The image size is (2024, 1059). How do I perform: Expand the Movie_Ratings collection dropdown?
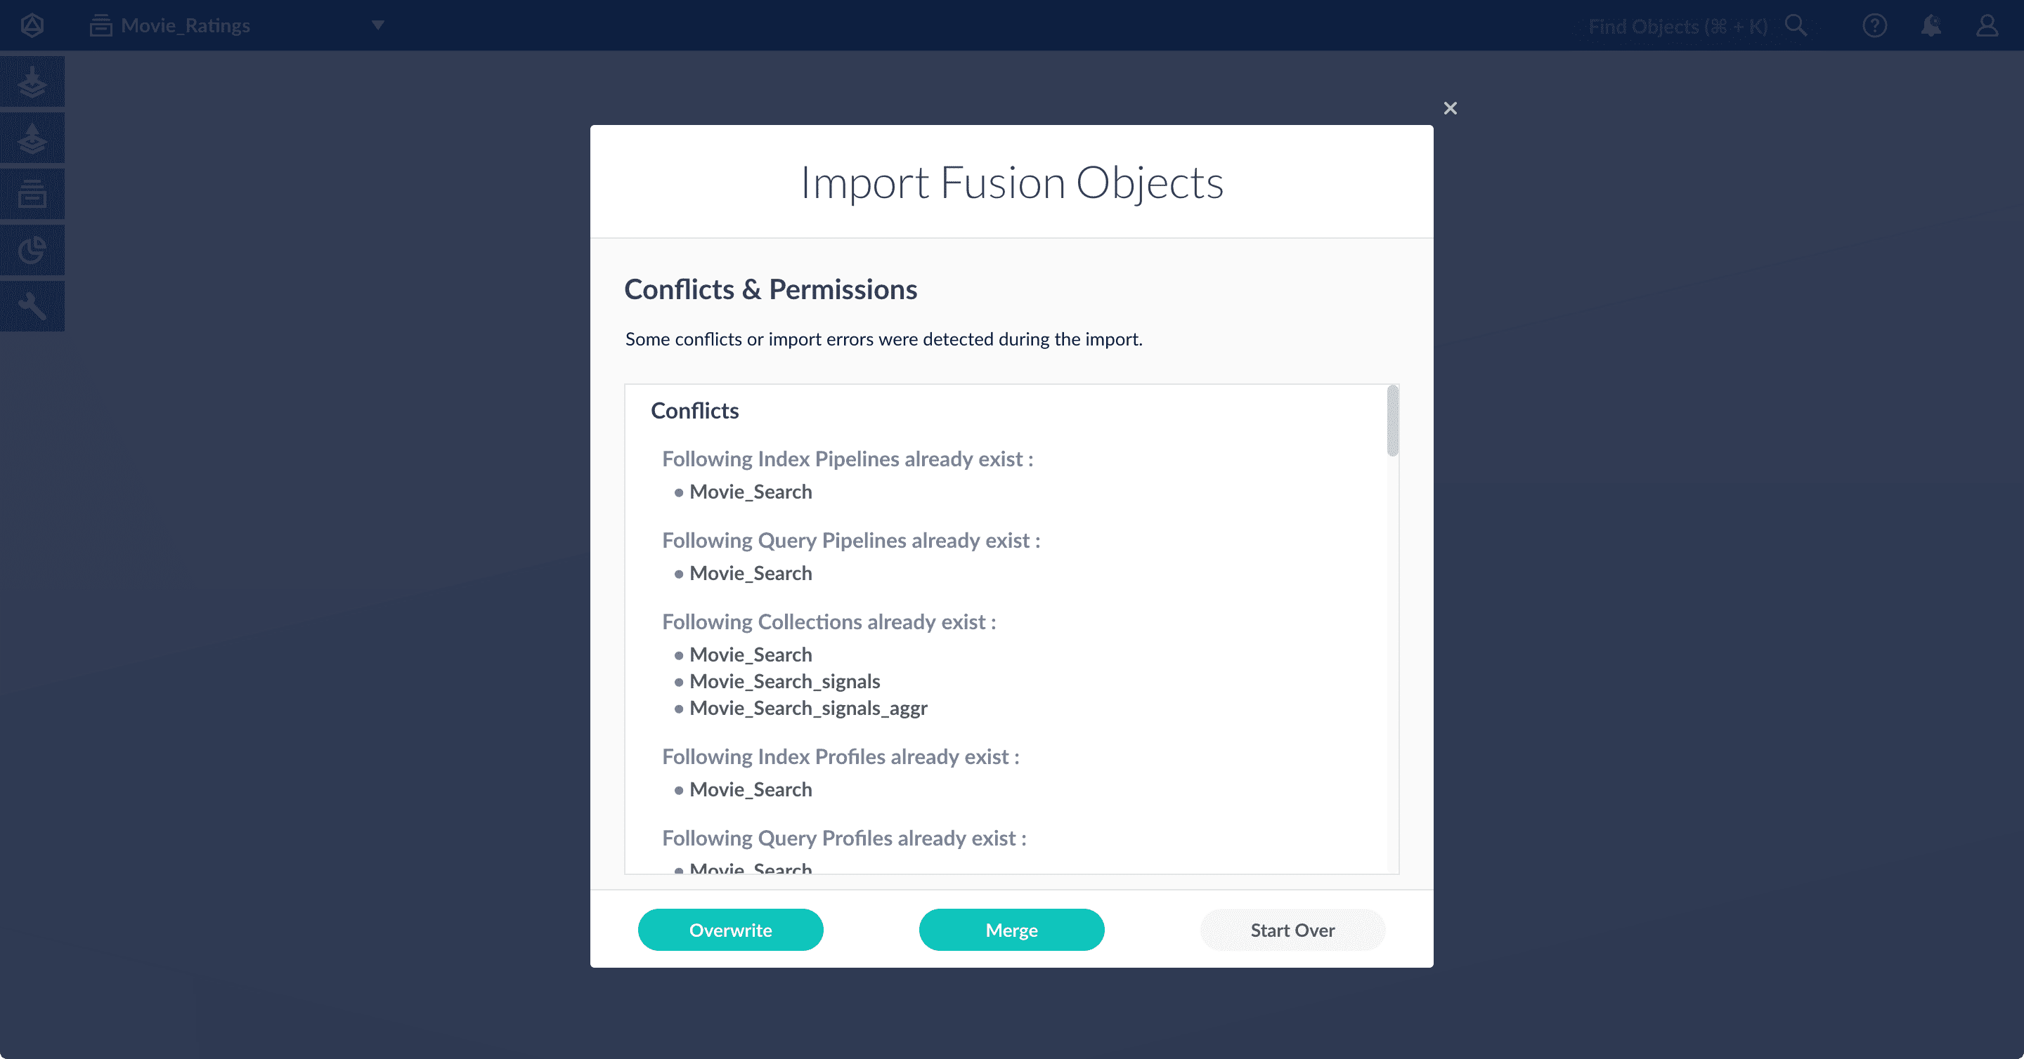(377, 25)
